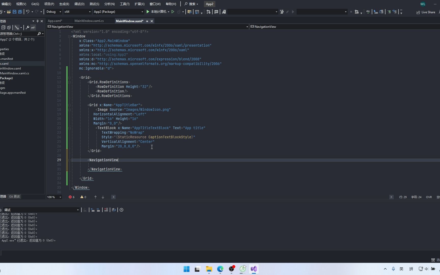Viewport: 440px width, 275px height.
Task: Clear all output text
Action: click(x=106, y=210)
